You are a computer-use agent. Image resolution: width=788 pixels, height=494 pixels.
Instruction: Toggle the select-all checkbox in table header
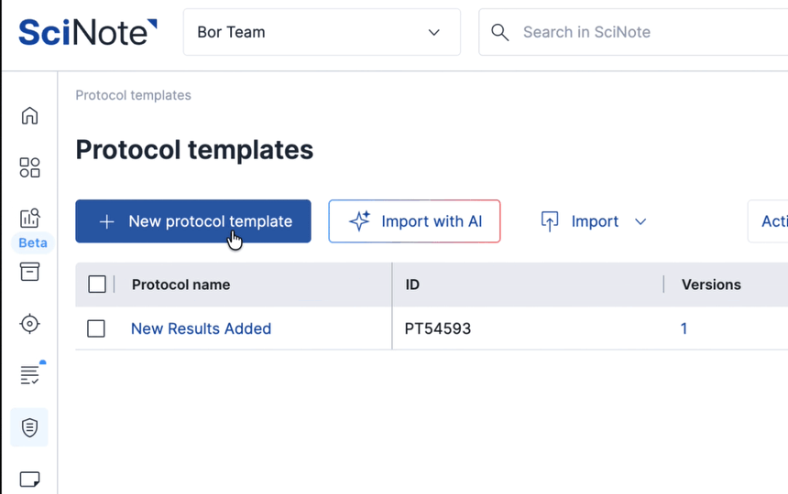click(97, 285)
